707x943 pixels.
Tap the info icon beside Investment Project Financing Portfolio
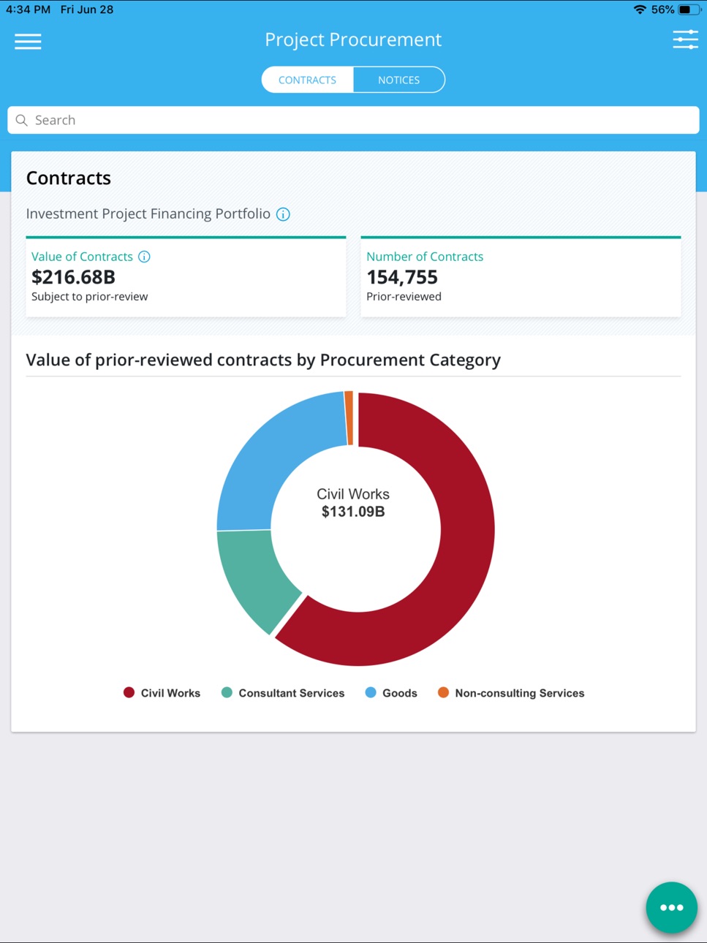pos(283,214)
